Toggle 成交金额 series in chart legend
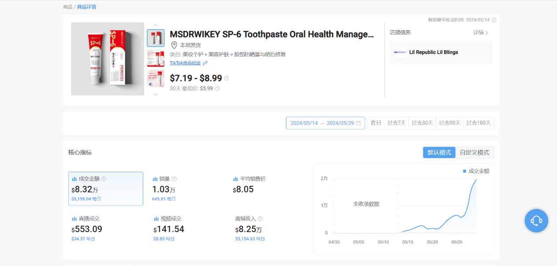 (x=476, y=171)
